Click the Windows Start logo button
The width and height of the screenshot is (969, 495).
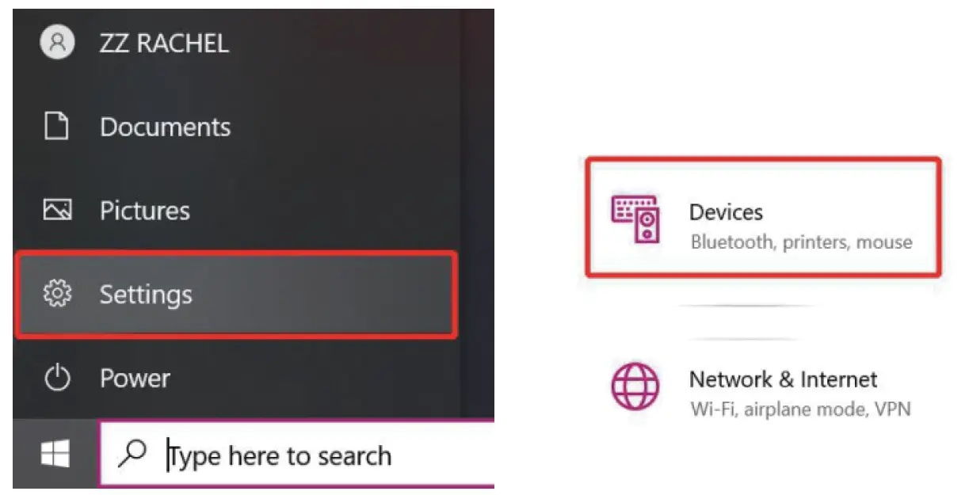55,454
